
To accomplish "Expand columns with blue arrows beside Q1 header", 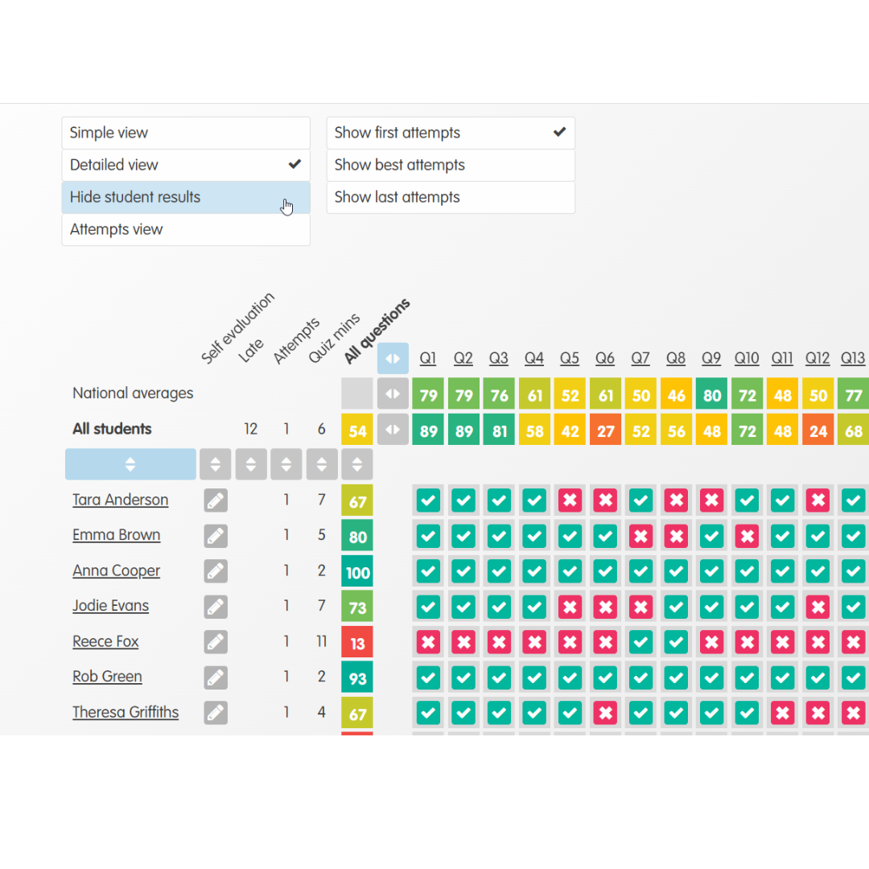I will [x=393, y=359].
